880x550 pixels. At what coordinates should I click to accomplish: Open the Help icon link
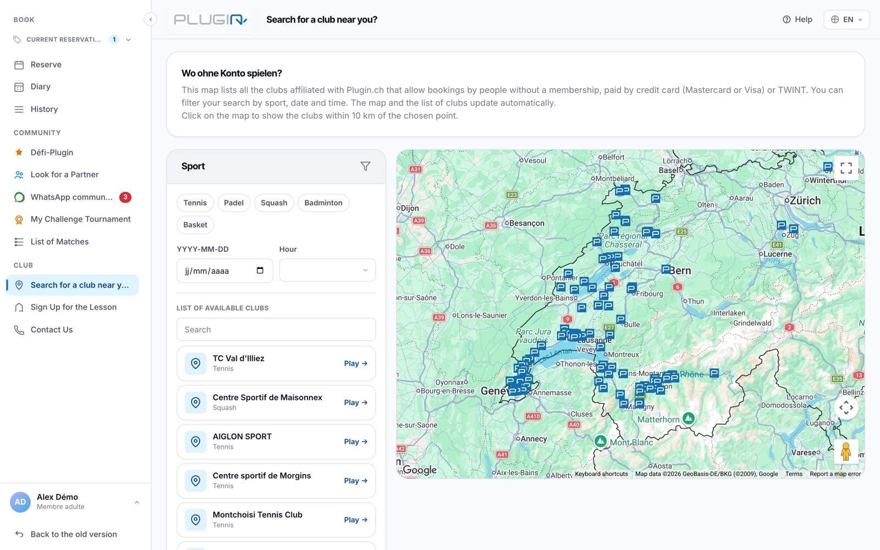pos(797,19)
